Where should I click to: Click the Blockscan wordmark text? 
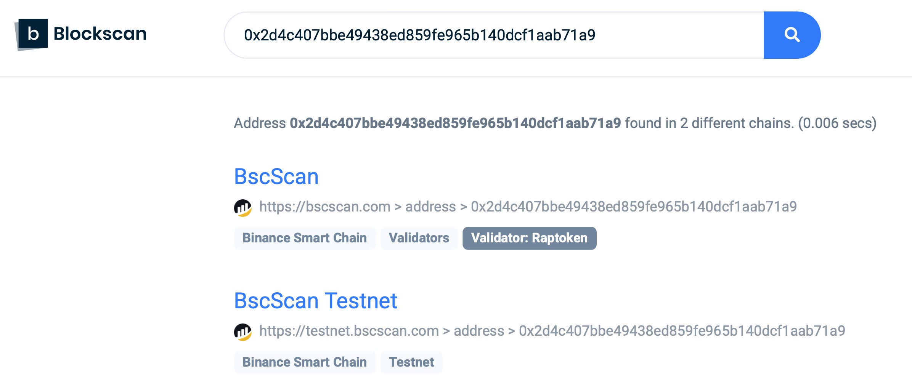[x=100, y=34]
